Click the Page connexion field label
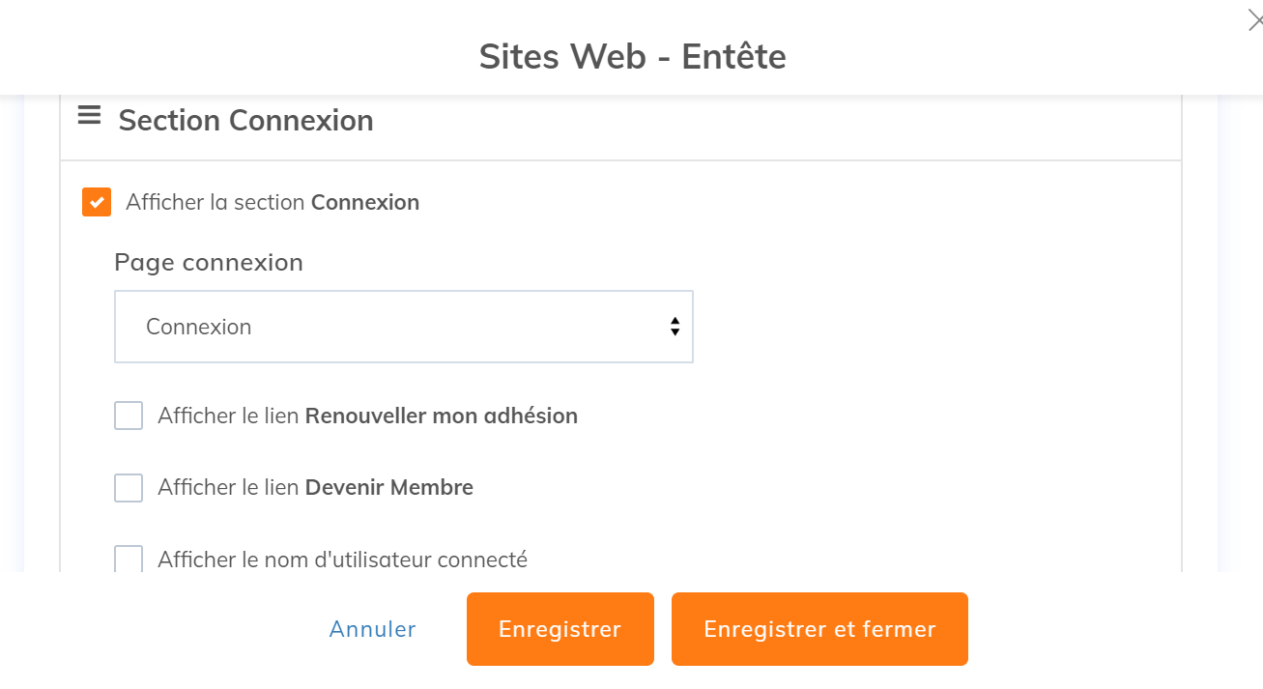Viewport: 1263px width, 689px height. pyautogui.click(x=209, y=263)
